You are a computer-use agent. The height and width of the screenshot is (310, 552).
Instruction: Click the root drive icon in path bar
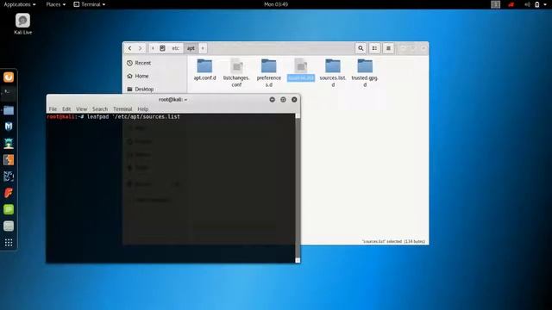click(x=163, y=48)
